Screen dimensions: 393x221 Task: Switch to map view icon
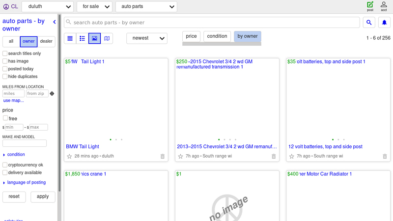point(107,38)
